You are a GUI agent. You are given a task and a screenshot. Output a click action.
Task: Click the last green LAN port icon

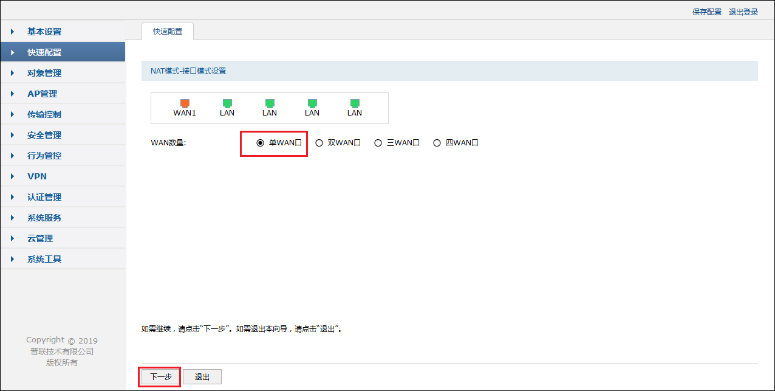[x=355, y=103]
